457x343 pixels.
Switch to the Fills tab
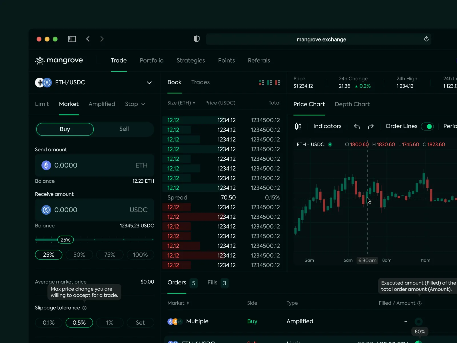pos(218,283)
